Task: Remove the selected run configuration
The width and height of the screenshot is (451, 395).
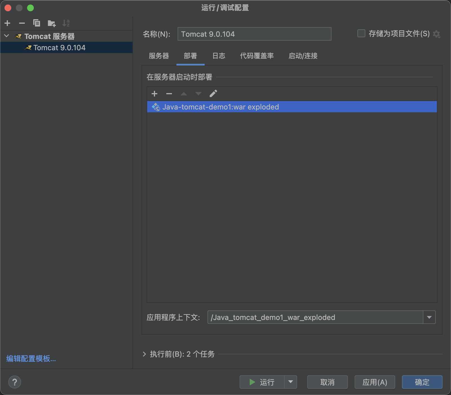Action: 22,23
